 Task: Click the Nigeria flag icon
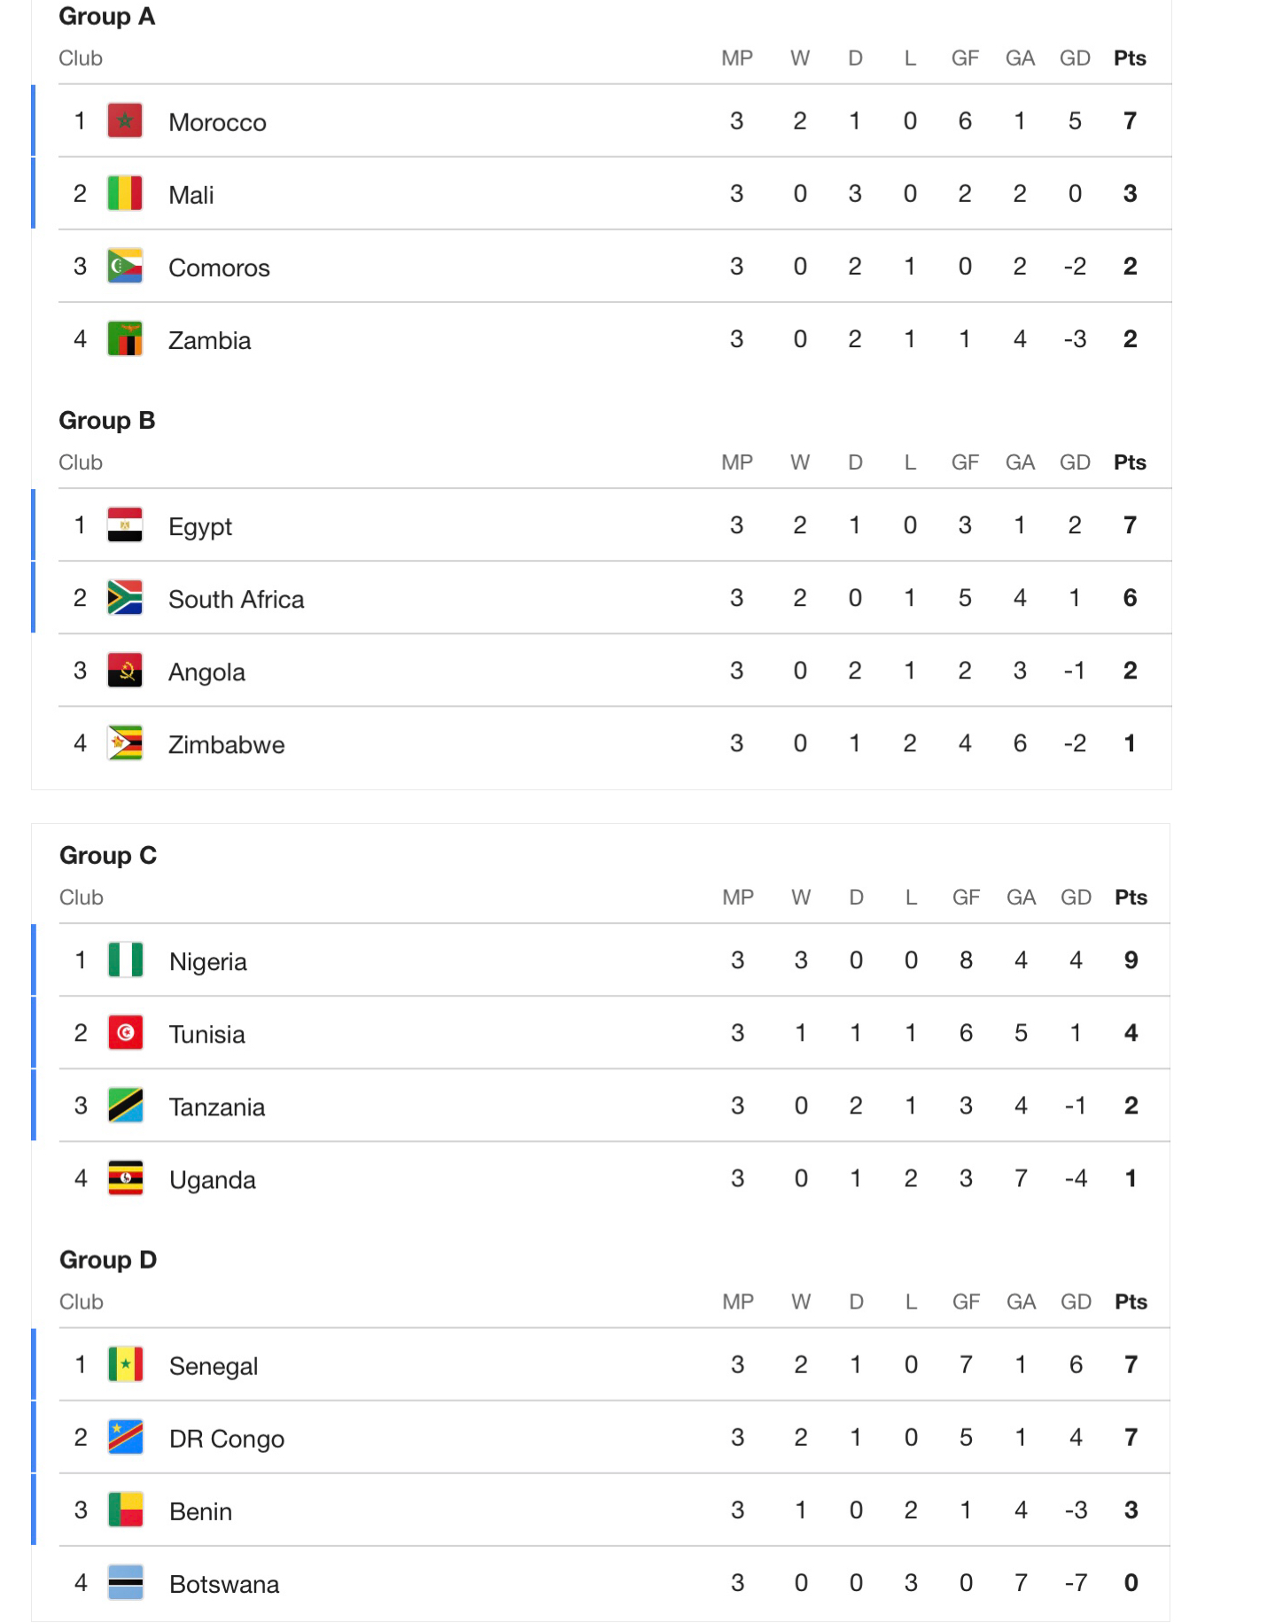[x=126, y=959]
